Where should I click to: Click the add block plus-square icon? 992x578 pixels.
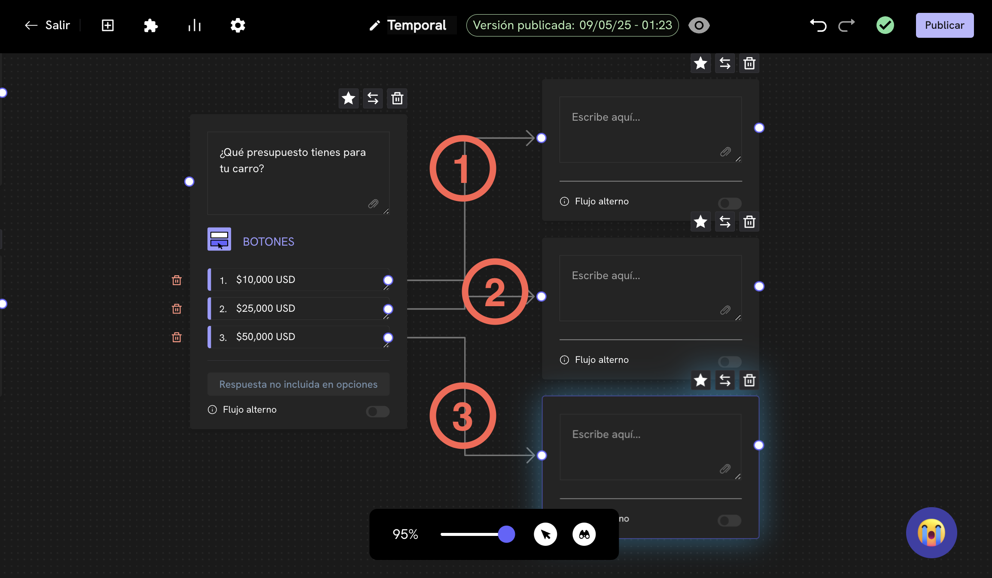tap(107, 26)
